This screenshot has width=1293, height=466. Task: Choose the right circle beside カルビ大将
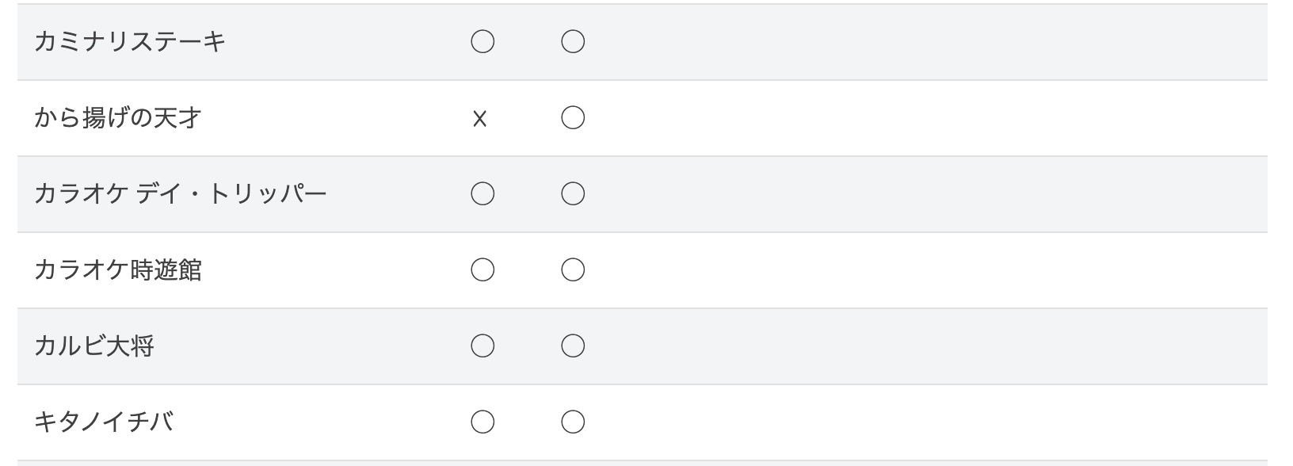coord(573,346)
